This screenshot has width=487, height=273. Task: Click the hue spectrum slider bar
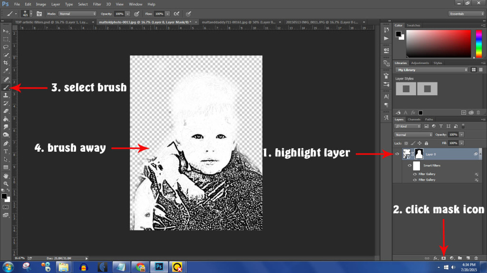pyautogui.click(x=478, y=44)
